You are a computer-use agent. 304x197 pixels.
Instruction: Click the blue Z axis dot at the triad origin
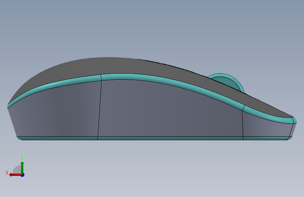click(x=23, y=175)
